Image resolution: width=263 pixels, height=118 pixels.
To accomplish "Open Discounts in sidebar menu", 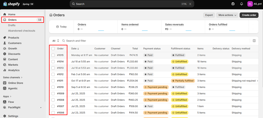I will pyautogui.click(x=14, y=54).
